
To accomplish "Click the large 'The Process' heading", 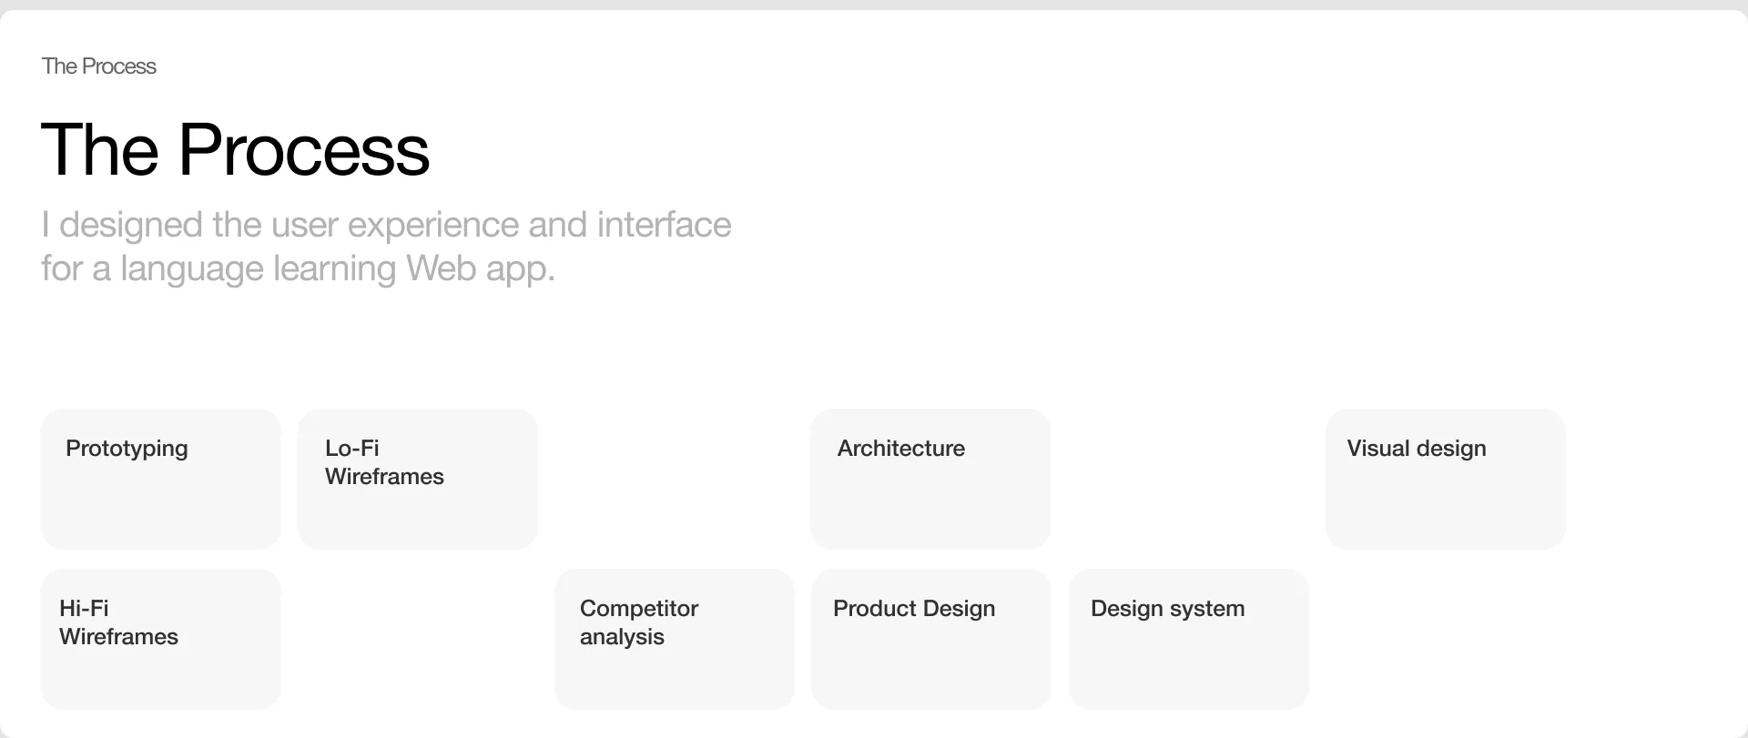I will pos(235,149).
